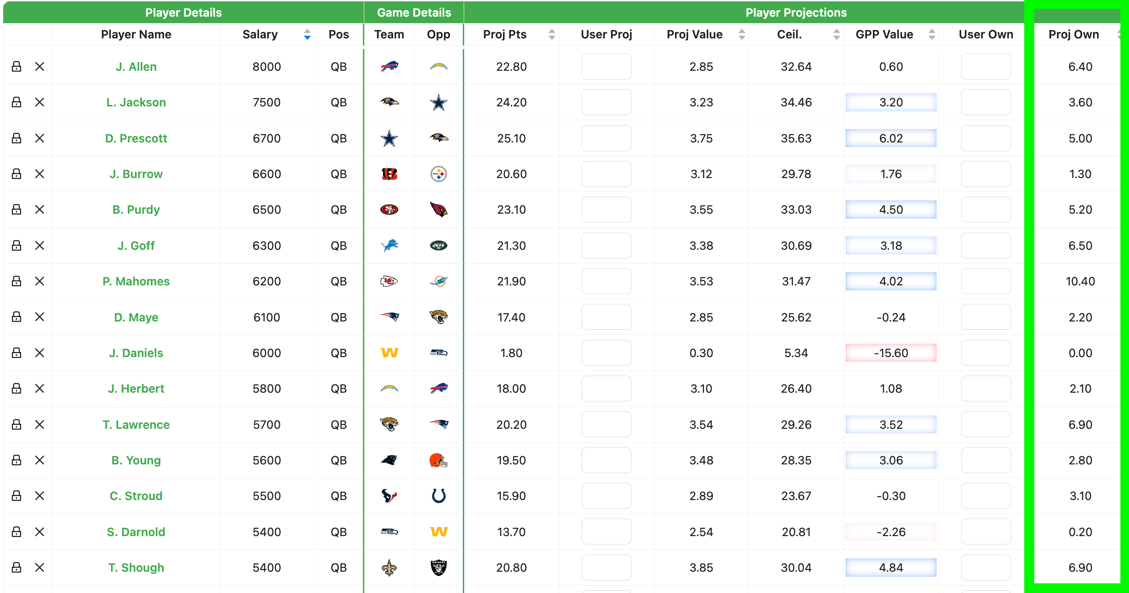Lock P. Mahomes into lineups

(17, 281)
